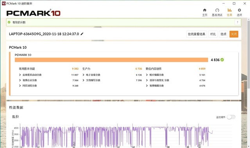Image resolution: width=250 pixels, height=148 pixels.
Task: Click the question mark help button
Action: (237, 22)
